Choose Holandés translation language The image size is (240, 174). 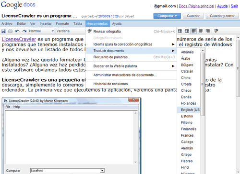(189, 103)
